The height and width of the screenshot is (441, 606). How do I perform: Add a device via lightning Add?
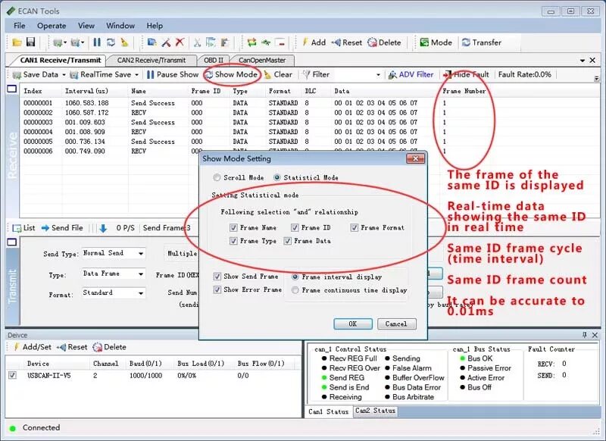(x=314, y=42)
